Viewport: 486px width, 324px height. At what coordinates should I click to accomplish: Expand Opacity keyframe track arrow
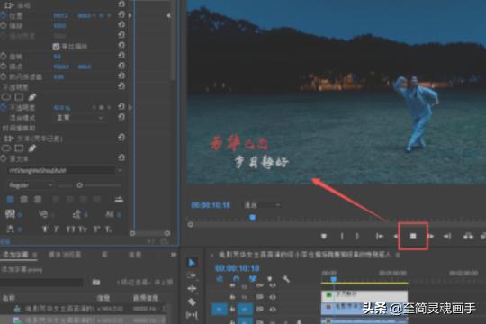[x=130, y=108]
